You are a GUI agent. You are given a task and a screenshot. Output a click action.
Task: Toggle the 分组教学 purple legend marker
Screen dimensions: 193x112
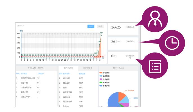[x=101, y=79]
